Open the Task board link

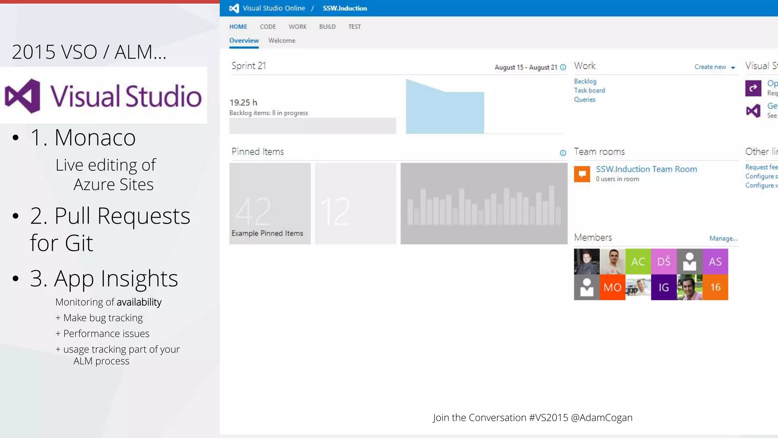(589, 90)
